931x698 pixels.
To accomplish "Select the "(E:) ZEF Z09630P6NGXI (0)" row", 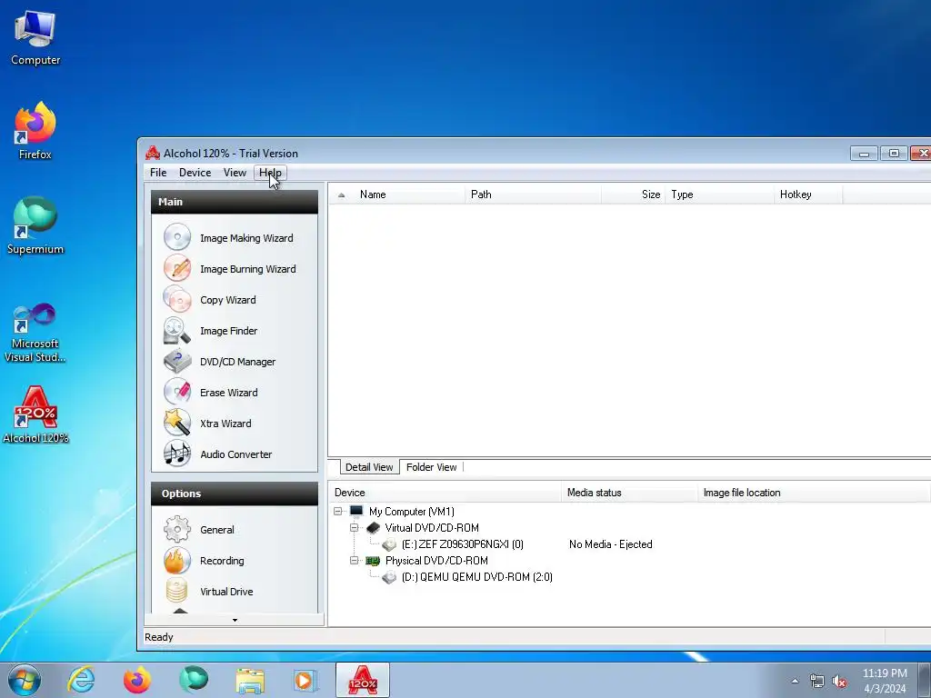I will (463, 544).
